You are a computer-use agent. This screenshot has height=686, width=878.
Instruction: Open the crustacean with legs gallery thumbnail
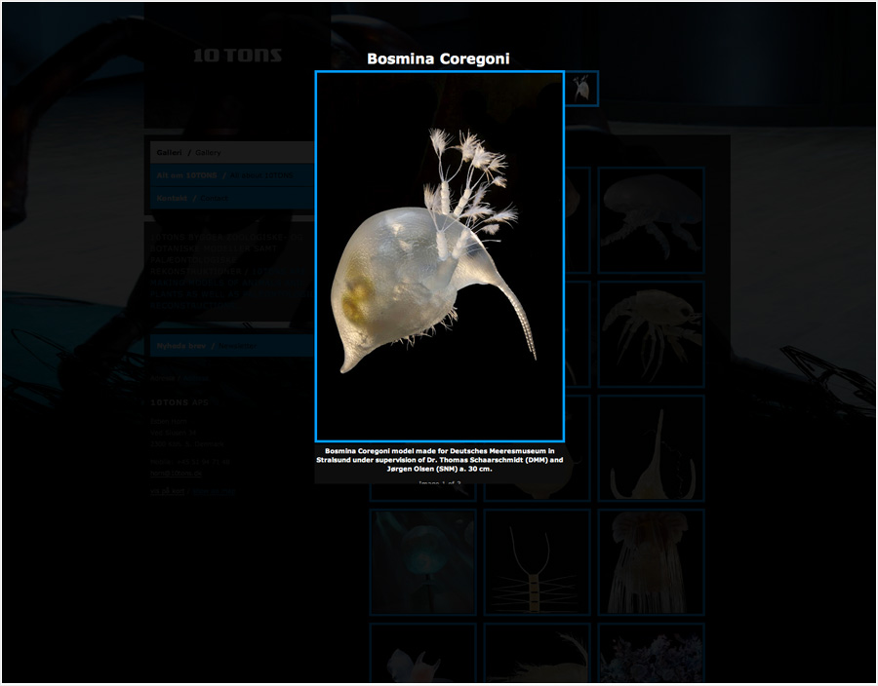click(652, 334)
